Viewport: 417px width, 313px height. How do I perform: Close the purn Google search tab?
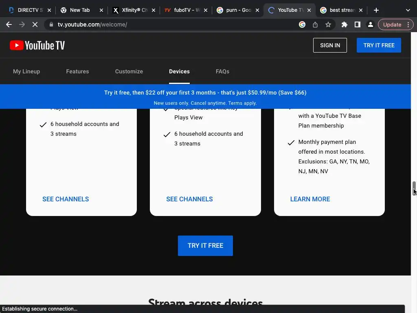(x=257, y=10)
